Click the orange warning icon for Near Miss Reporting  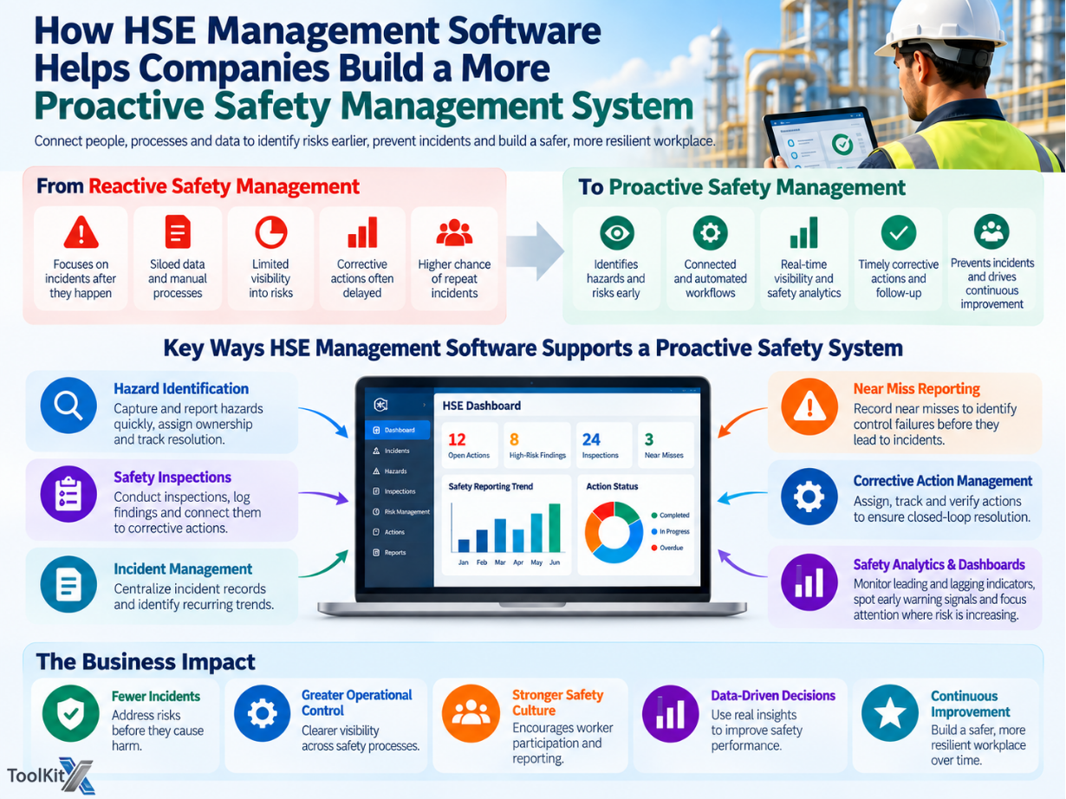pos(809,406)
